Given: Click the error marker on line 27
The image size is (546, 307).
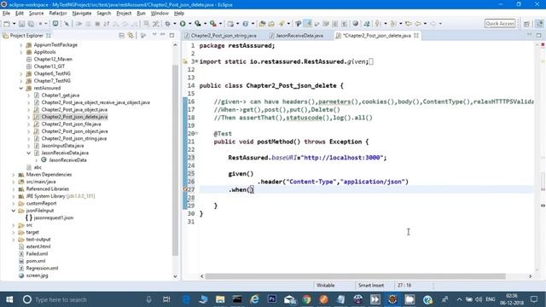Looking at the screenshot, I should [185, 189].
